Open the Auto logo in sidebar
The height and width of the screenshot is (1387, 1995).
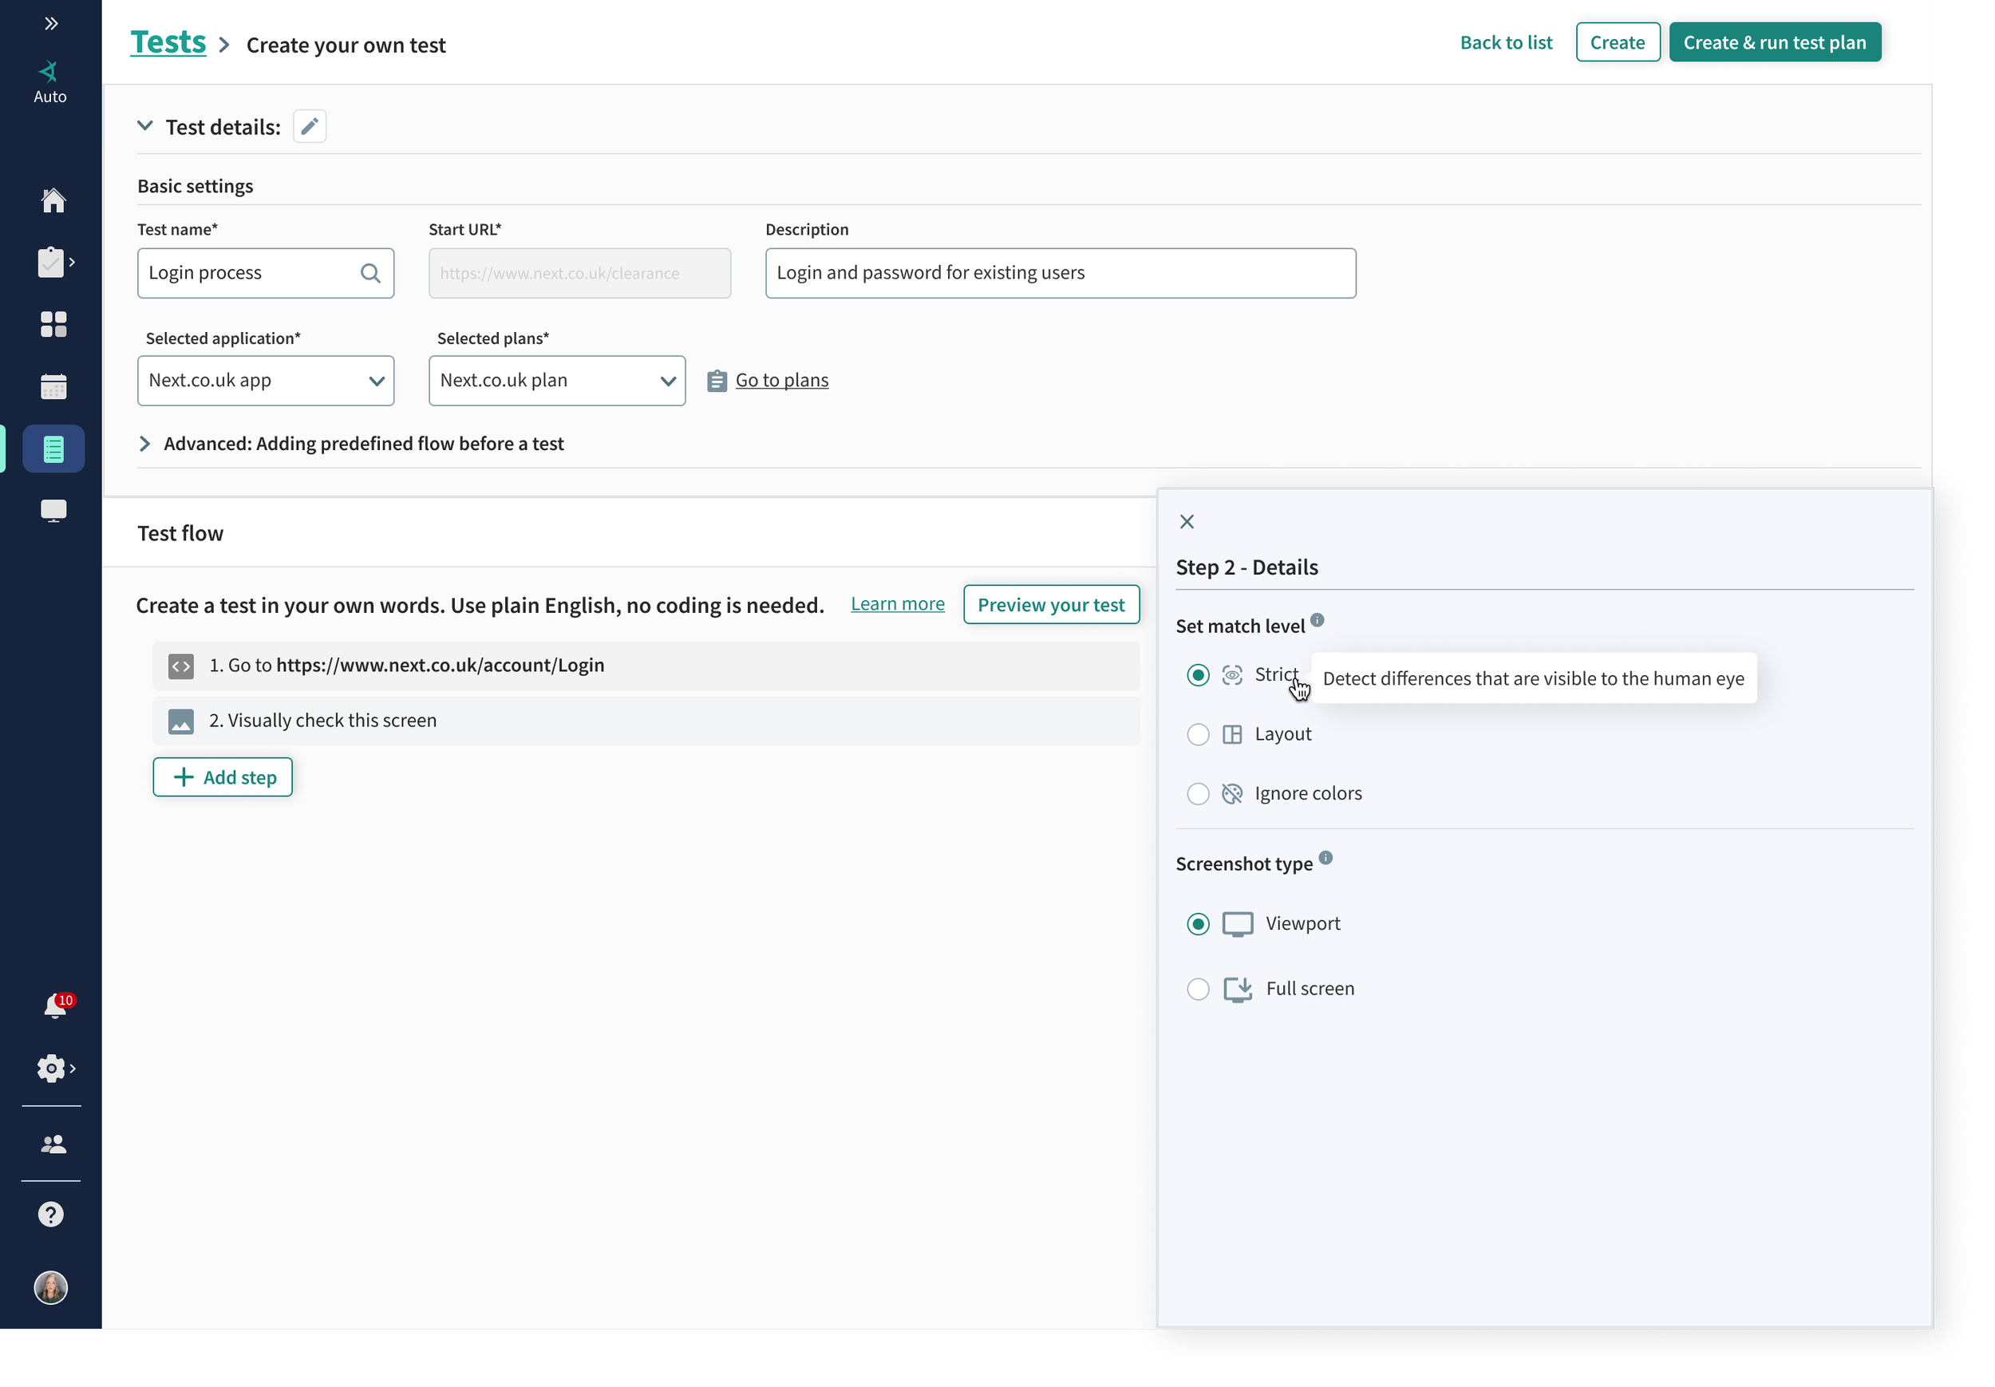click(50, 82)
